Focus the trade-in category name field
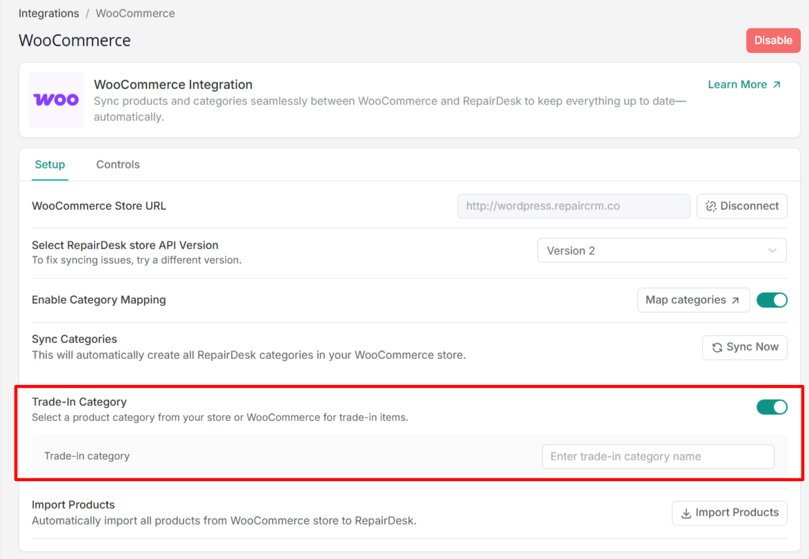The image size is (809, 559). click(x=657, y=457)
